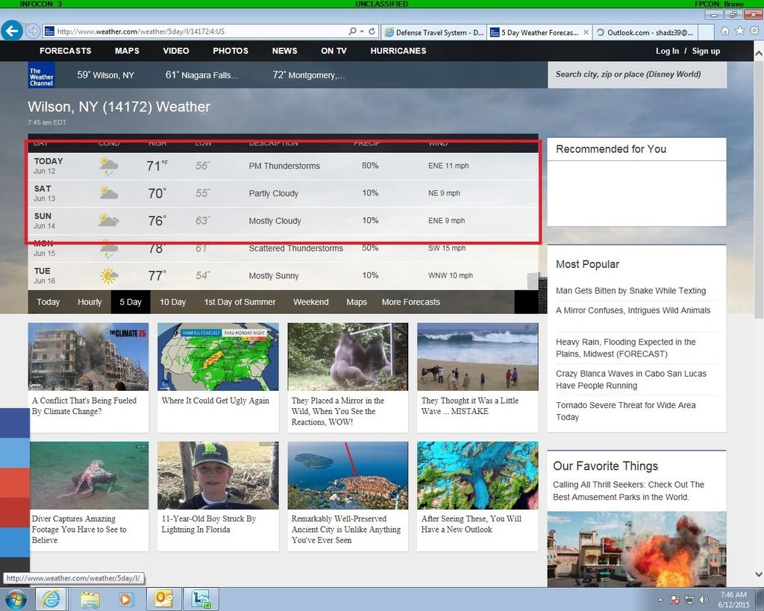The image size is (764, 611).
Task: Click the browser back arrow button
Action: click(12, 31)
